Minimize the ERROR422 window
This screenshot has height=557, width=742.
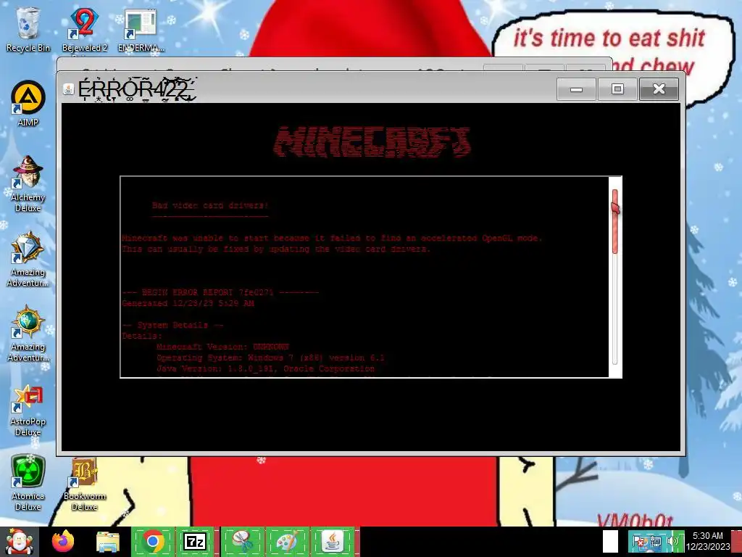click(x=576, y=89)
